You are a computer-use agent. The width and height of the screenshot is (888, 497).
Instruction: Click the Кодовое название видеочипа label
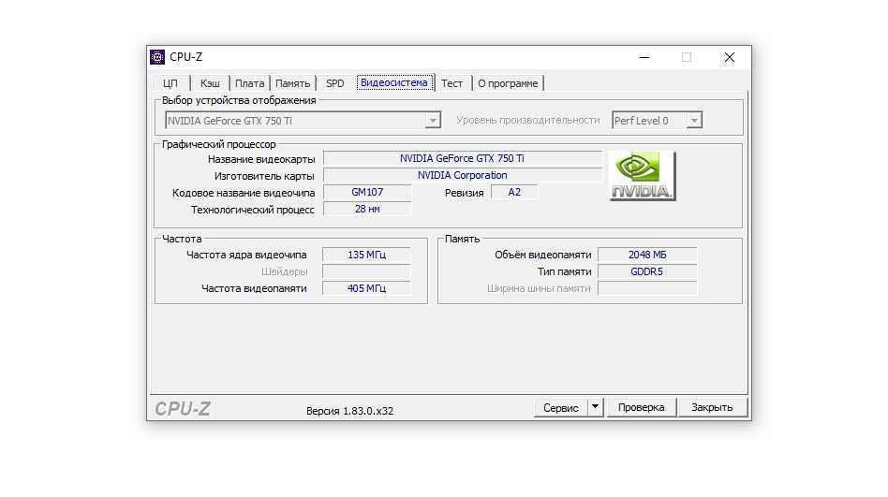click(x=244, y=193)
